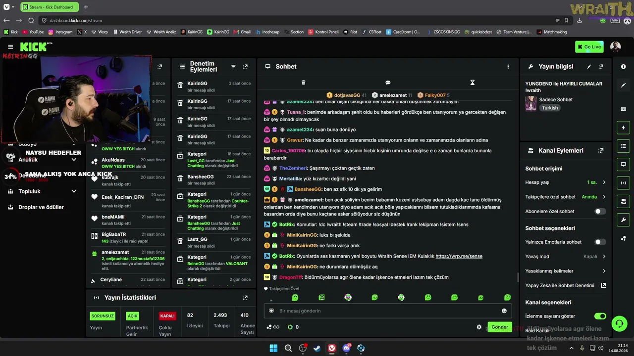Viewport: 634px width, 356px height.
Task: Click the chat icon in the right sidebar
Action: (623, 164)
